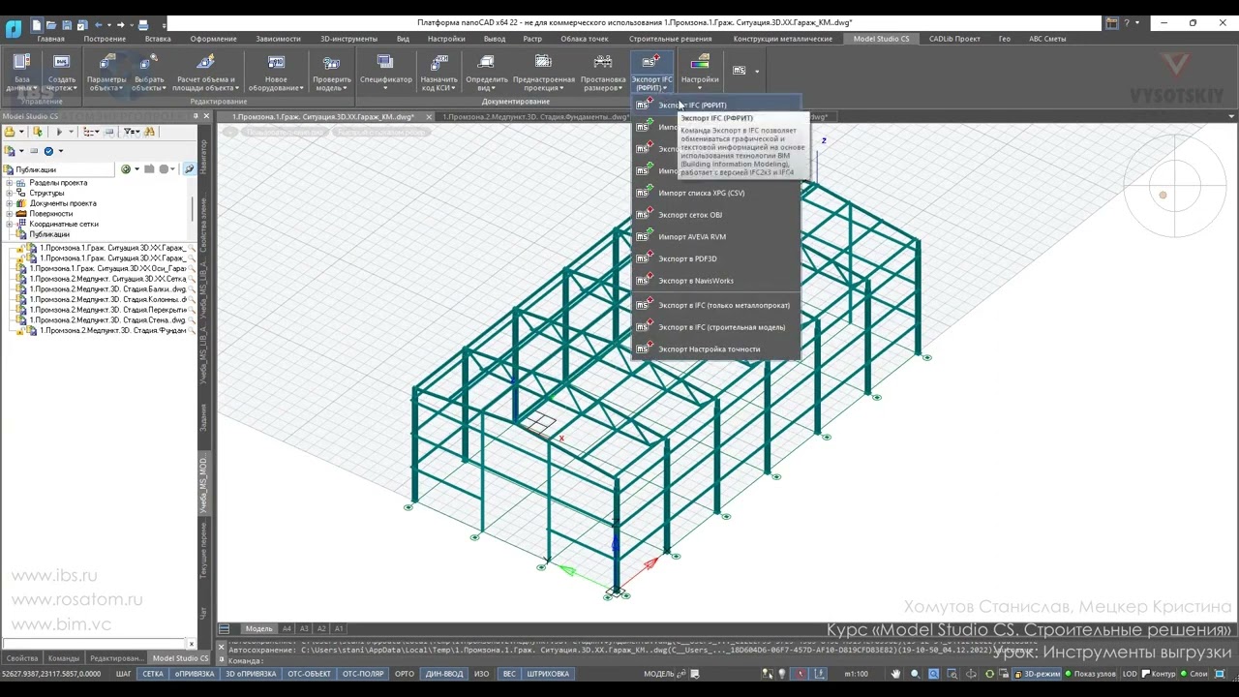Screen dimensions: 1239x697
Task: Close the Гараж_КМ.dwg document tab
Action: (429, 117)
